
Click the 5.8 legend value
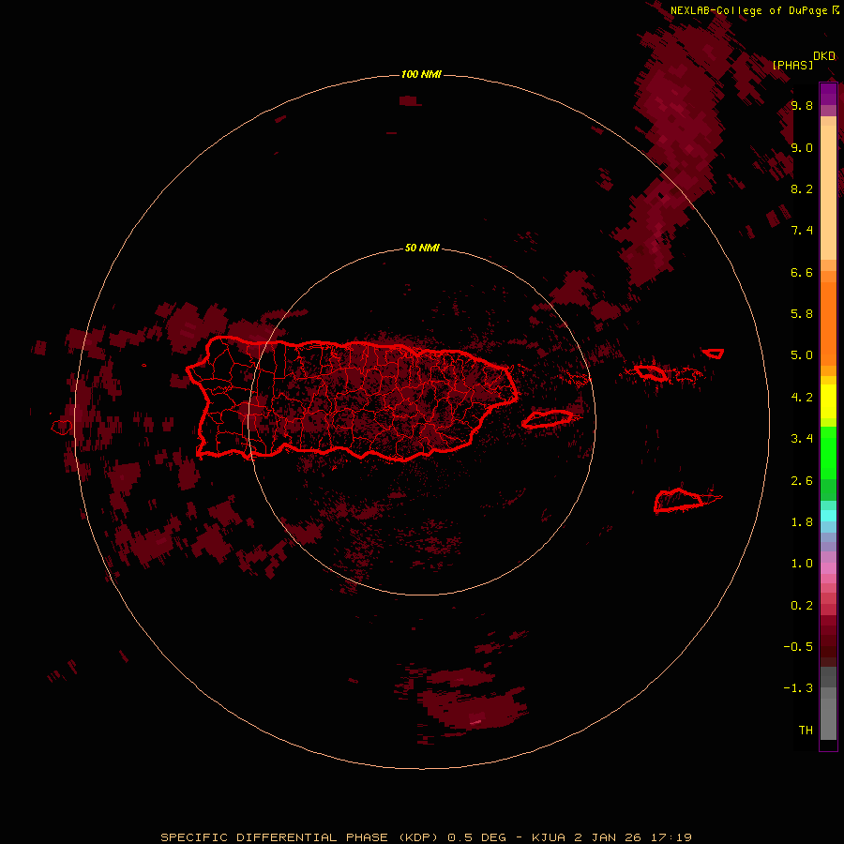pyautogui.click(x=802, y=313)
